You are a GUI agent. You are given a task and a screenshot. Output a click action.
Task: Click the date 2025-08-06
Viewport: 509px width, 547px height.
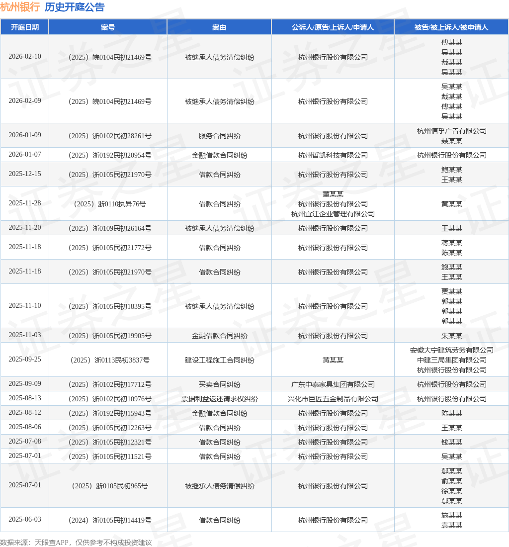tap(25, 427)
